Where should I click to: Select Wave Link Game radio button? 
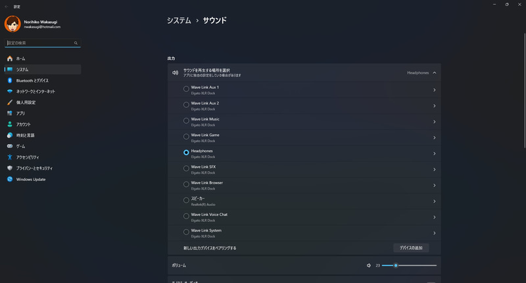pyautogui.click(x=186, y=137)
